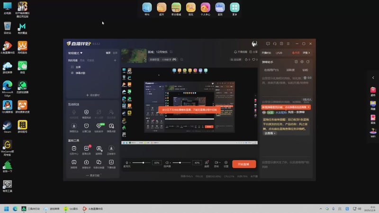The height and width of the screenshot is (213, 379).
Task: Switch to 活跃度 tab
Action: coord(290,70)
